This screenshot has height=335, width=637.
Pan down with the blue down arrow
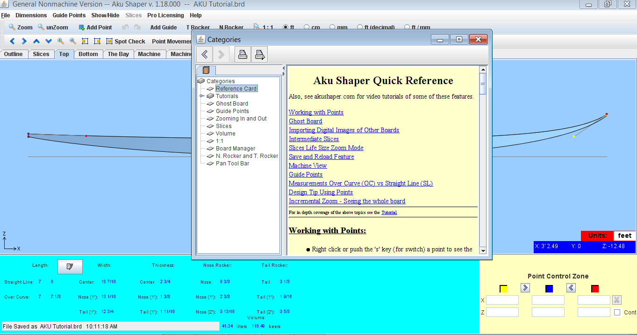tap(49, 41)
